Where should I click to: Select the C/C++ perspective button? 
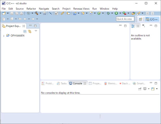pyautogui.click(x=152, y=19)
